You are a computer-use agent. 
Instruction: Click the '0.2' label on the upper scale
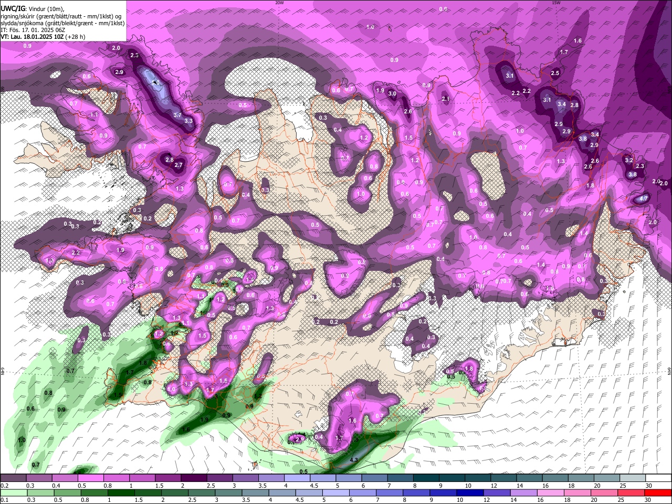[4, 486]
